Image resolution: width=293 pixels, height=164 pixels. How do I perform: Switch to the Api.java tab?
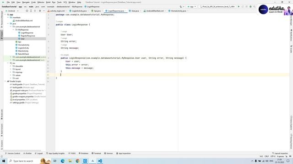[97, 11]
